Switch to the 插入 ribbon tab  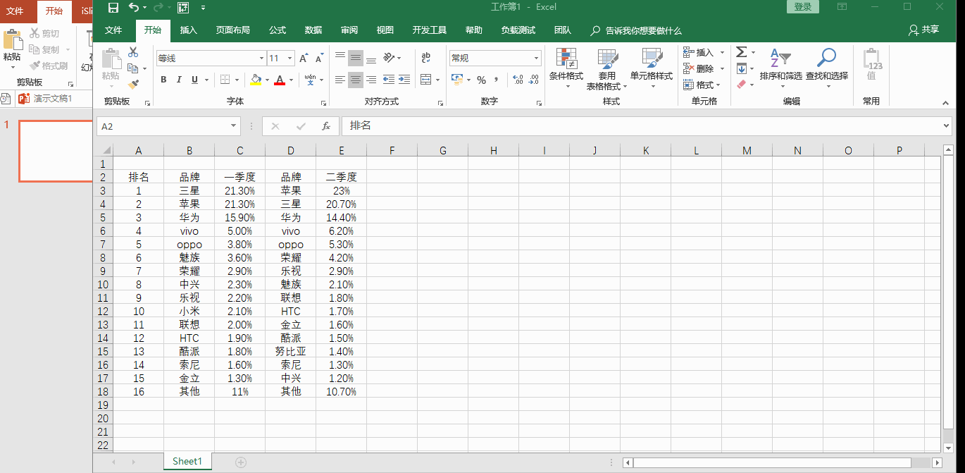[x=189, y=30]
